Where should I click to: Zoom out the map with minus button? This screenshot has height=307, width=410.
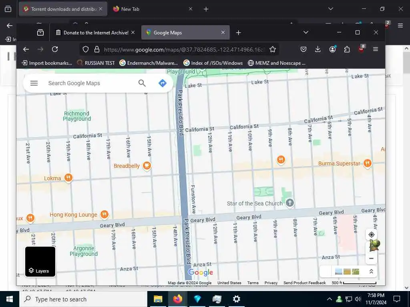[371, 259]
